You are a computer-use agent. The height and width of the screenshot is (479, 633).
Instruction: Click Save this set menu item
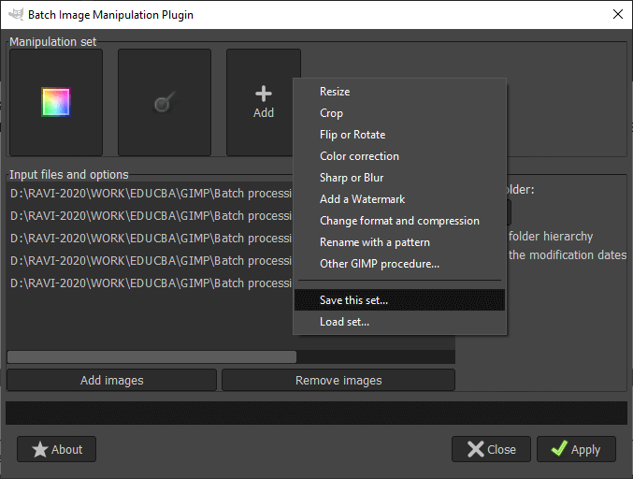click(x=353, y=300)
